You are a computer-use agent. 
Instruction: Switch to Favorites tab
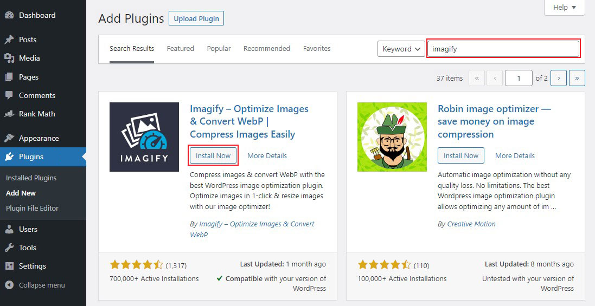coord(317,49)
